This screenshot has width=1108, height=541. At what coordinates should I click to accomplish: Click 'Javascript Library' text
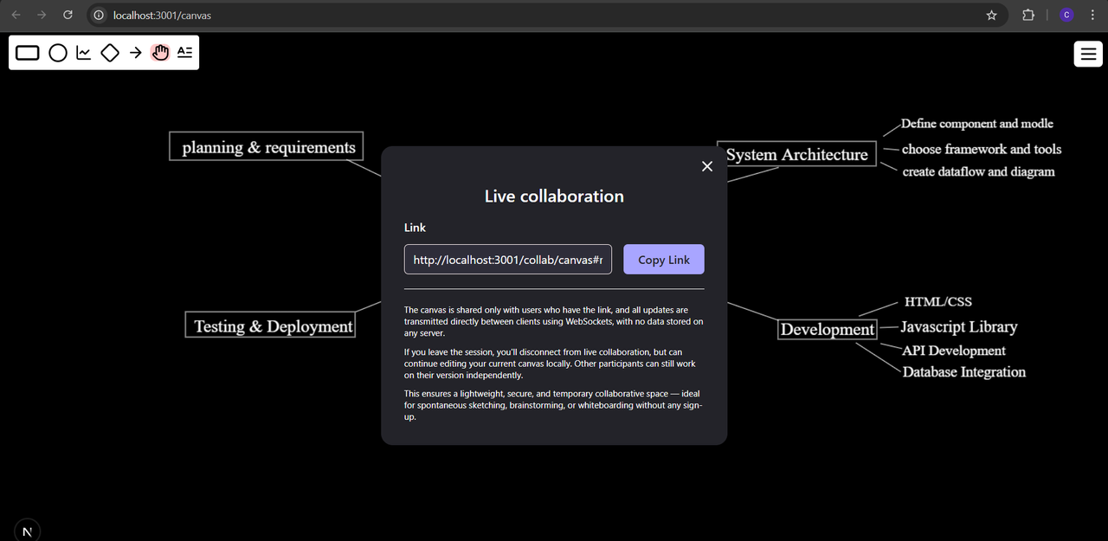(958, 327)
